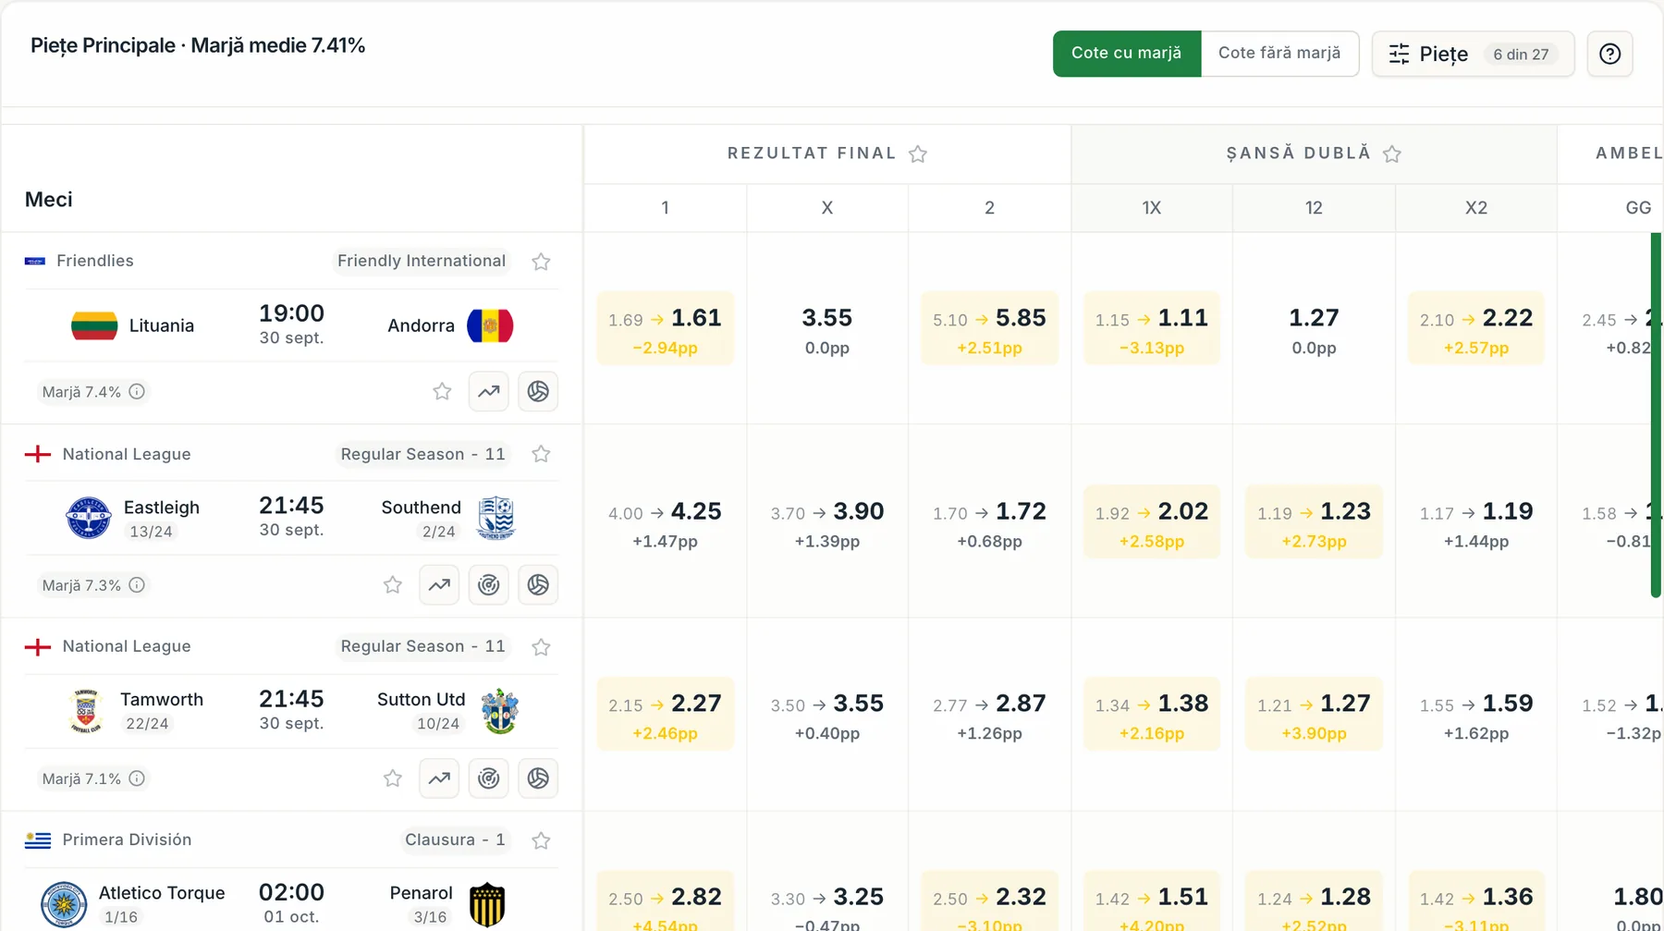The image size is (1664, 931).
Task: Select Lituania win odds 1.61
Action: tap(665, 328)
